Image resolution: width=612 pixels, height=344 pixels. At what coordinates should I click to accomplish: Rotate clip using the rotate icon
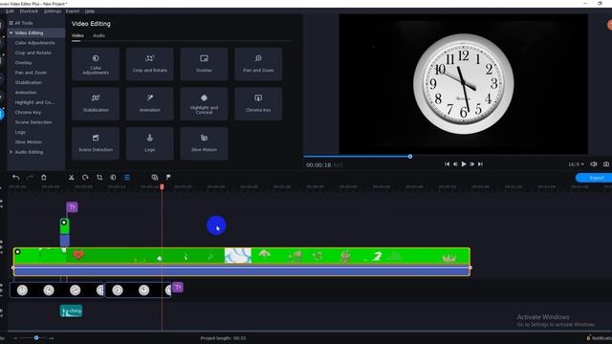point(85,178)
